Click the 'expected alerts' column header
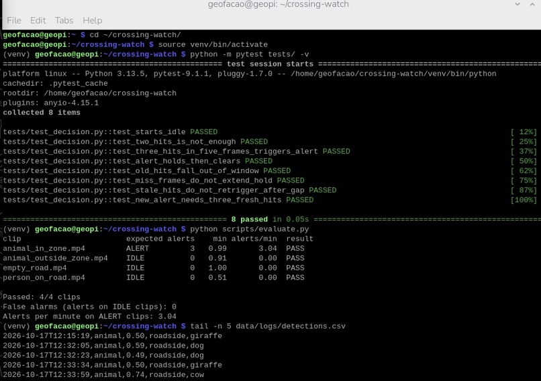Image resolution: width=541 pixels, height=381 pixels. 160,239
